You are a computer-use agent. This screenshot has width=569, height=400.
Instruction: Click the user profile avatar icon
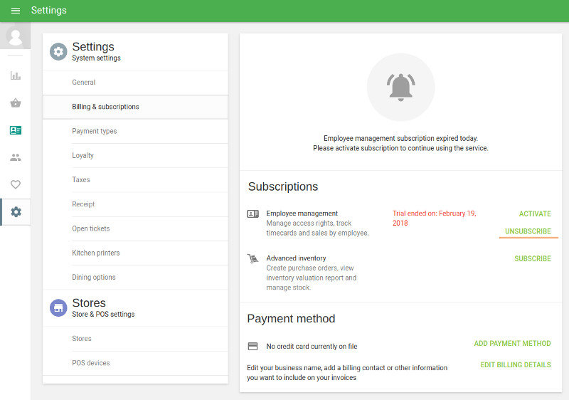click(x=15, y=36)
